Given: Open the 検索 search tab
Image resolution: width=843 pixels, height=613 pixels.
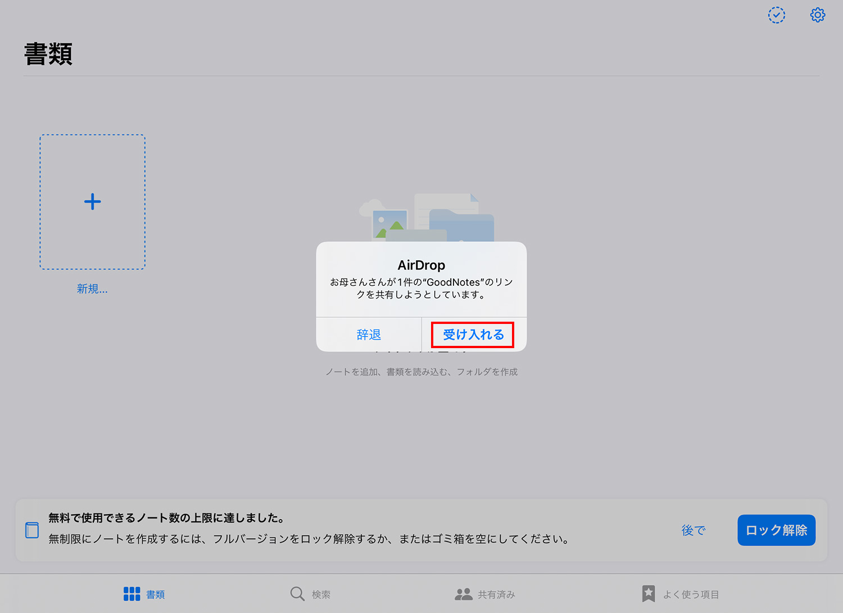Looking at the screenshot, I should [x=310, y=594].
